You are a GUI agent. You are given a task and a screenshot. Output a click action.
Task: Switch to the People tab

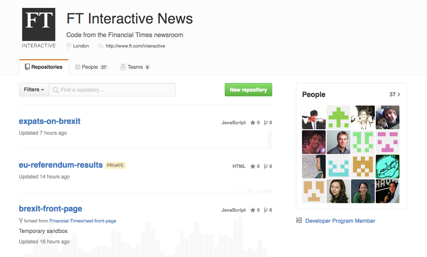(x=91, y=67)
